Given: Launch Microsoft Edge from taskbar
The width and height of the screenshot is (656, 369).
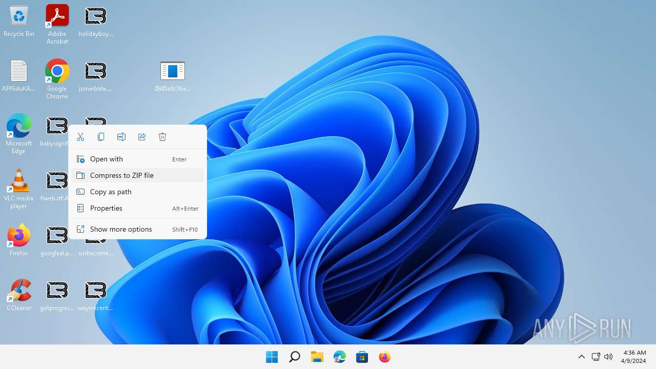Looking at the screenshot, I should [x=340, y=357].
